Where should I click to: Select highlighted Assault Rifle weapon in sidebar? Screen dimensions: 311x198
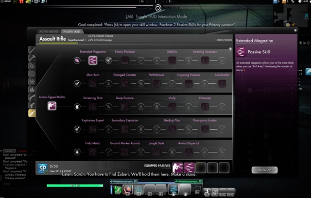click(32, 113)
